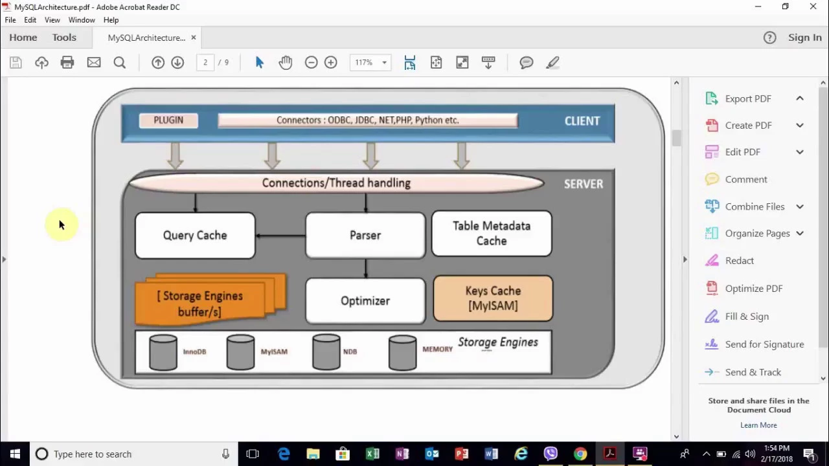Open the Help menu
829x466 pixels.
click(x=111, y=20)
